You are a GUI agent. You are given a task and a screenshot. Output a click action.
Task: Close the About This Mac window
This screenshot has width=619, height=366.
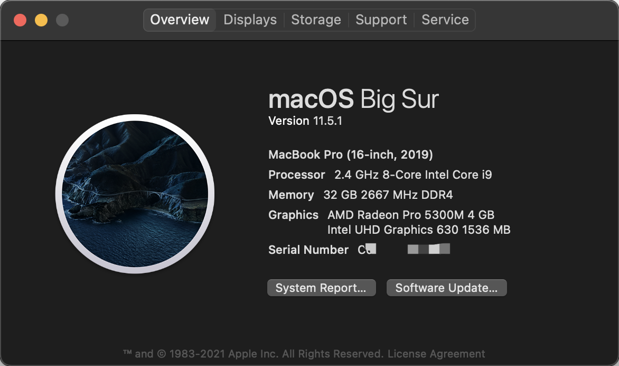coord(20,21)
